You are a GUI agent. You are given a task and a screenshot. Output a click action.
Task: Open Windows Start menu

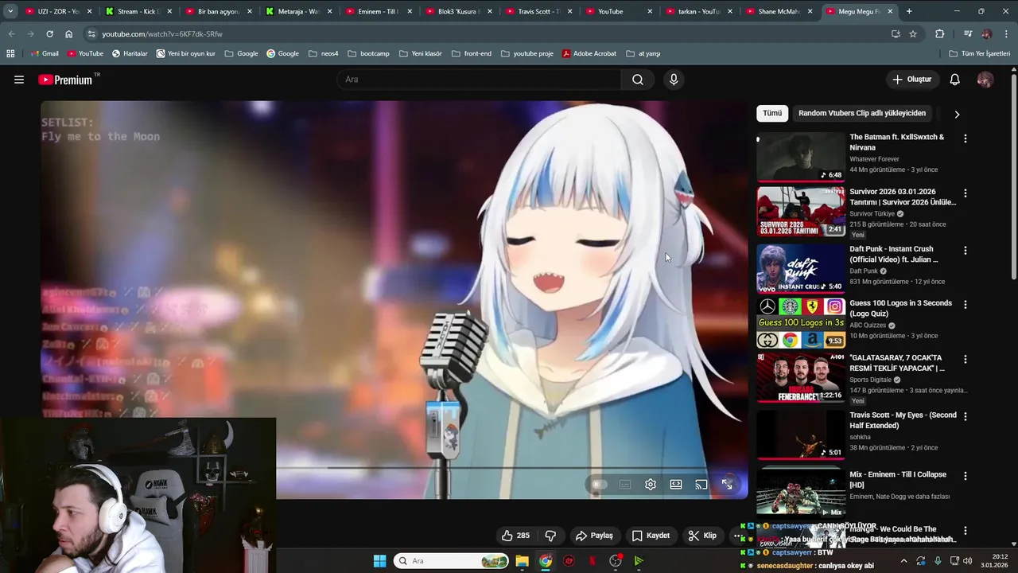(x=379, y=561)
